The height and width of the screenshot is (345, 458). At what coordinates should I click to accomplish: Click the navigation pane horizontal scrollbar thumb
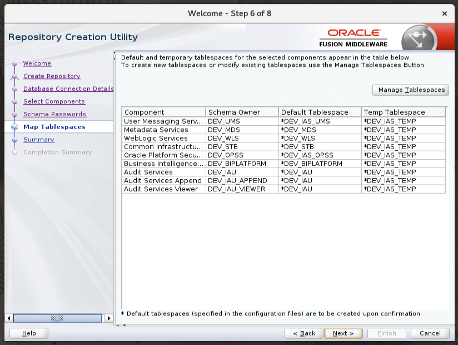coord(57,318)
